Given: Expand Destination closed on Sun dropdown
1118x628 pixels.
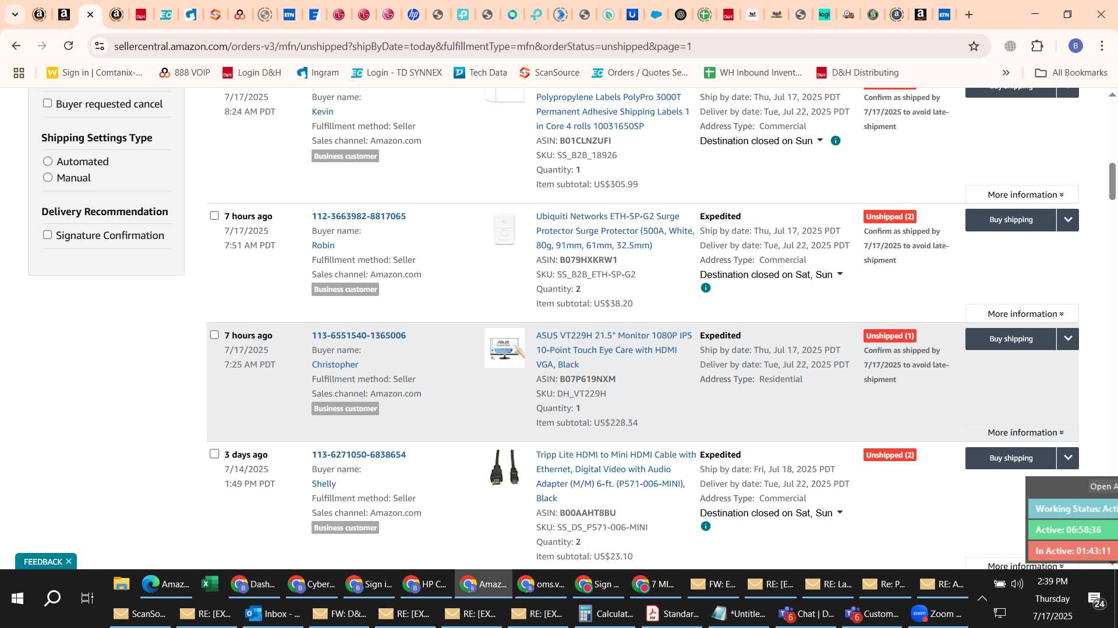Looking at the screenshot, I should (820, 140).
